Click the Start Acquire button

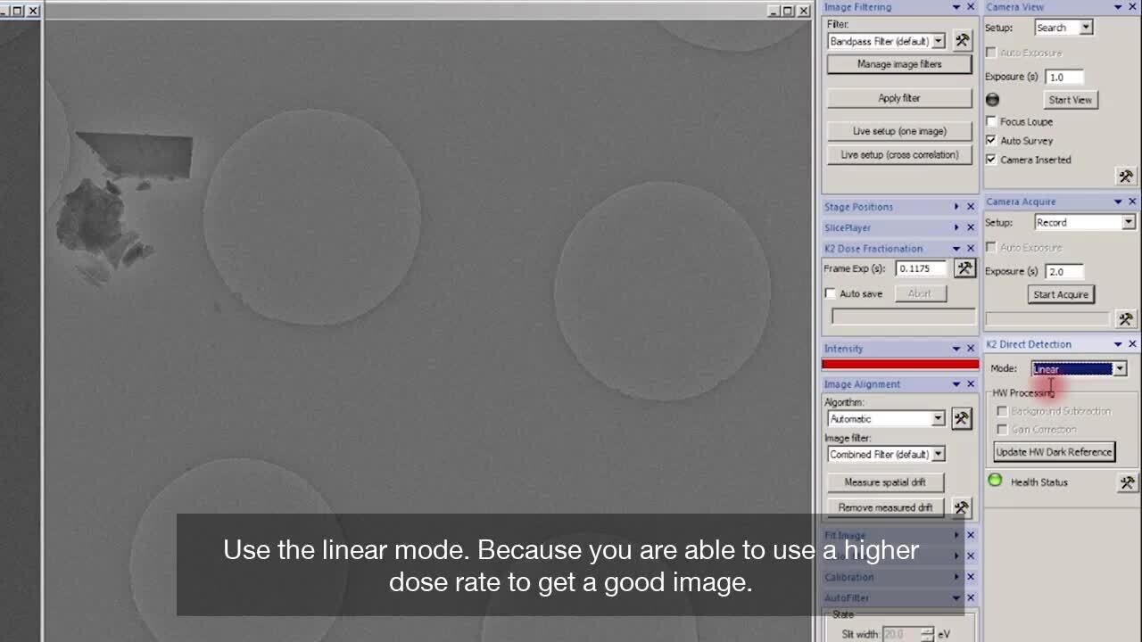click(1061, 294)
